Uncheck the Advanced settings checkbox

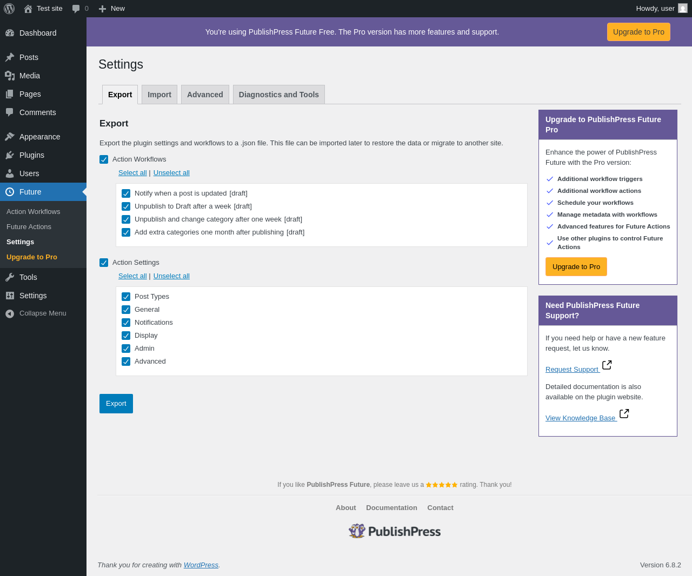coord(126,361)
